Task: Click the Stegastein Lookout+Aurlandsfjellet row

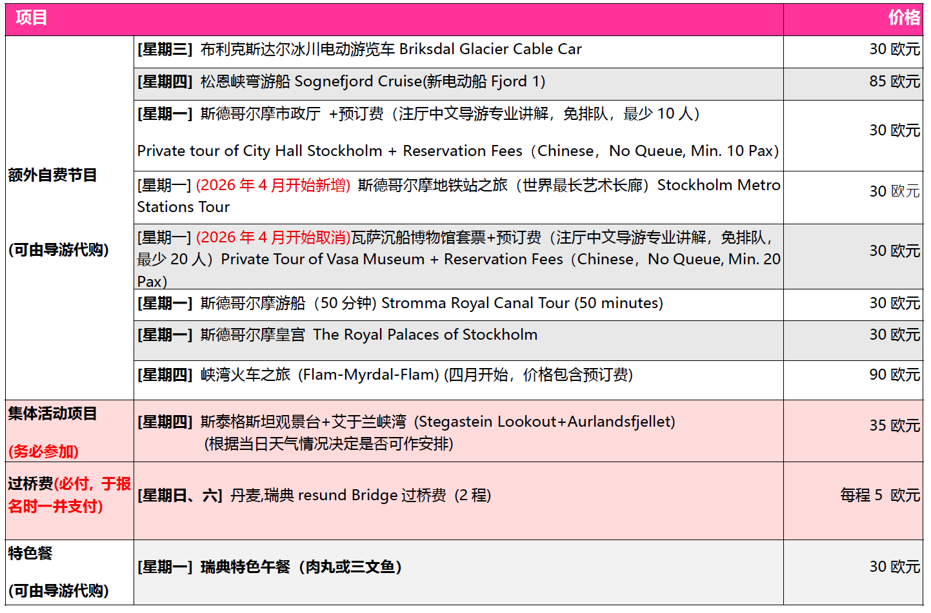Action: [x=406, y=422]
